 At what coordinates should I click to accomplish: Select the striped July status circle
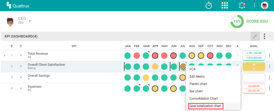pyautogui.click(x=183, y=66)
